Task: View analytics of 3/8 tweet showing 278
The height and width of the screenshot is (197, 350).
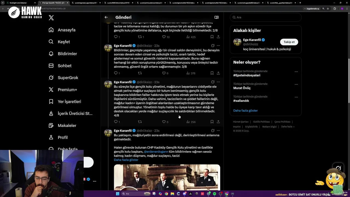Action: click(x=191, y=73)
